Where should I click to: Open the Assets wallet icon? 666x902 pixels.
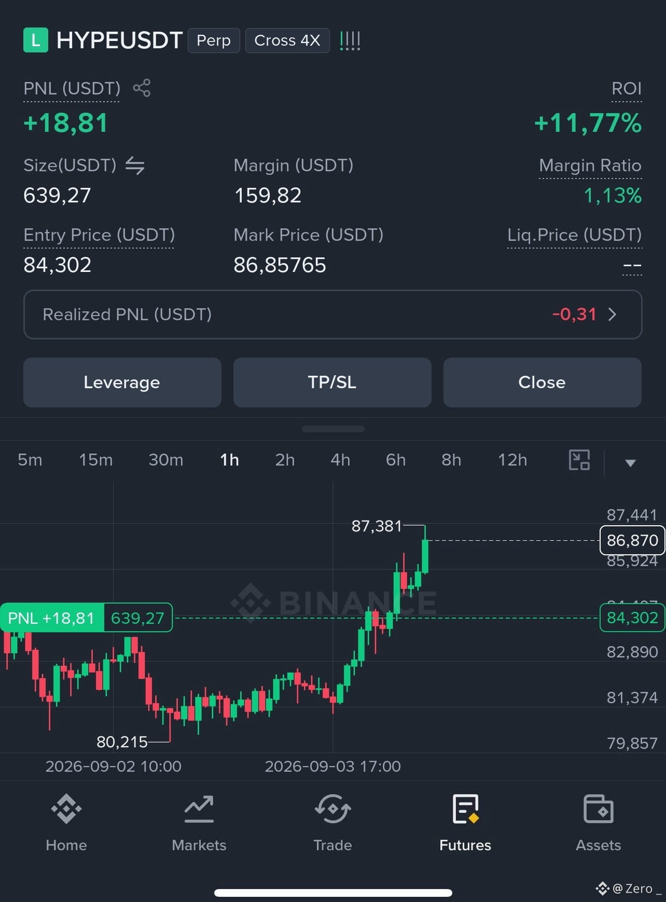tap(599, 809)
